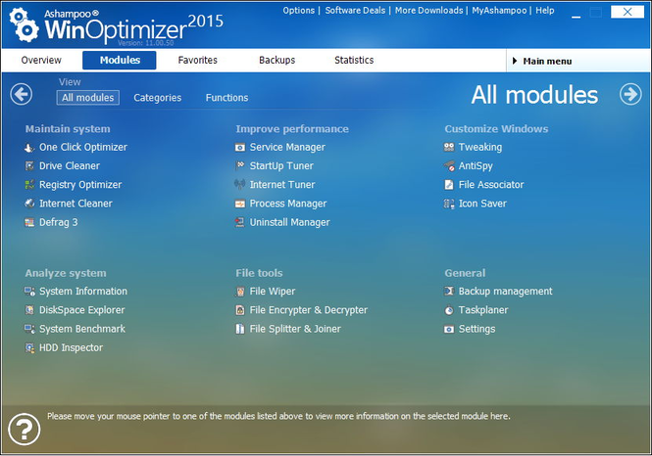652x456 pixels.
Task: Click the question mark help icon
Action: 25,429
